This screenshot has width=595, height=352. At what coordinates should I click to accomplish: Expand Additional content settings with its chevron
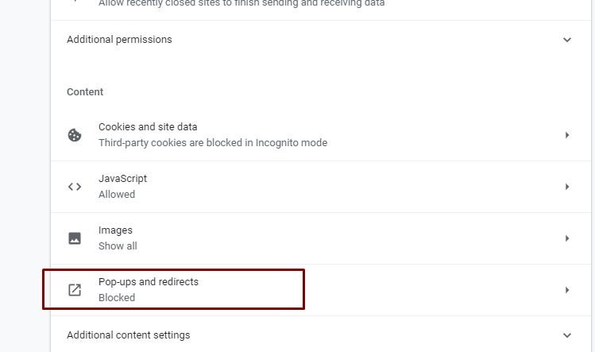click(x=567, y=335)
